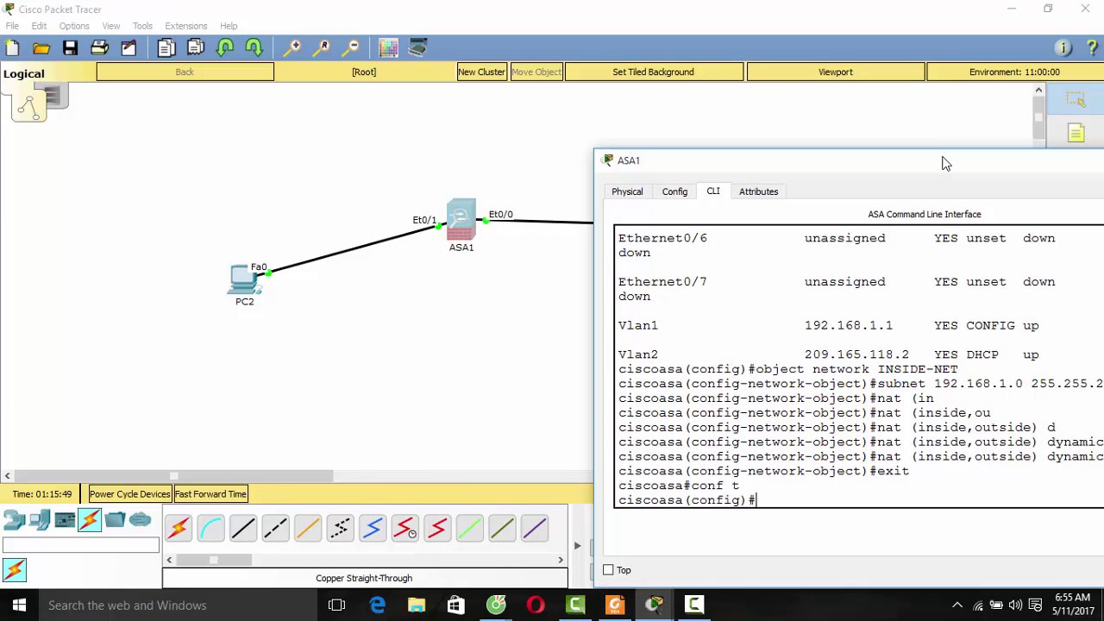
Task: Create a new file via toolbar icon
Action: coord(12,48)
